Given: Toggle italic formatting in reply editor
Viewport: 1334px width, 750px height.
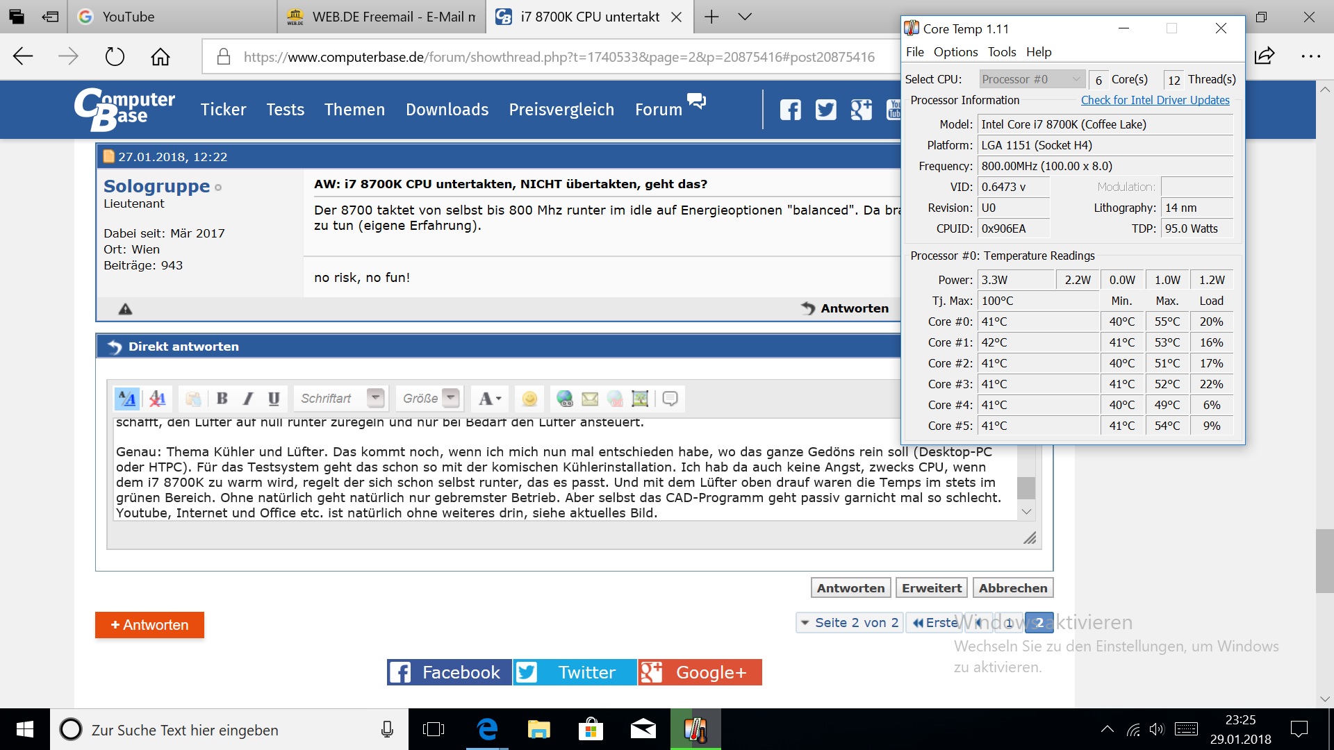Looking at the screenshot, I should pyautogui.click(x=248, y=399).
